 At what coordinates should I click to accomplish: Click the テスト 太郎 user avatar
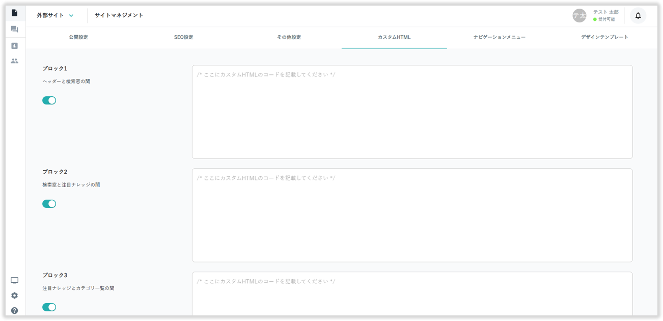pyautogui.click(x=579, y=16)
